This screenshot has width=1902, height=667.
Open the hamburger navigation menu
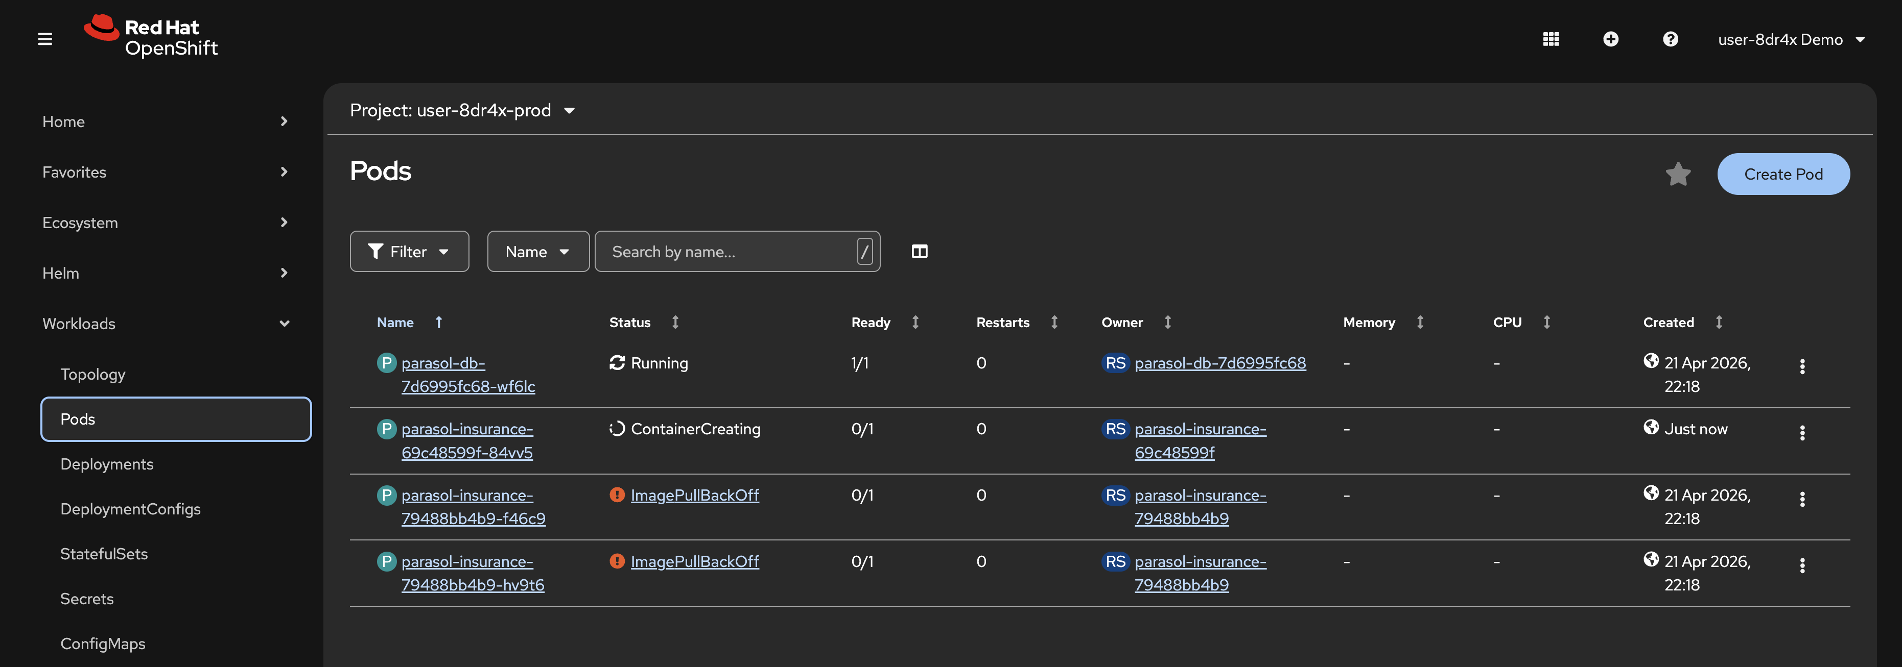(45, 39)
